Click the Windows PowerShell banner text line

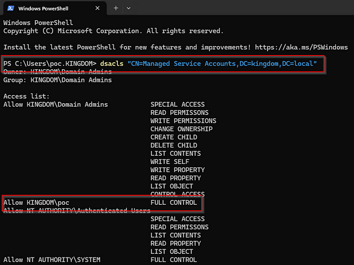(x=38, y=23)
